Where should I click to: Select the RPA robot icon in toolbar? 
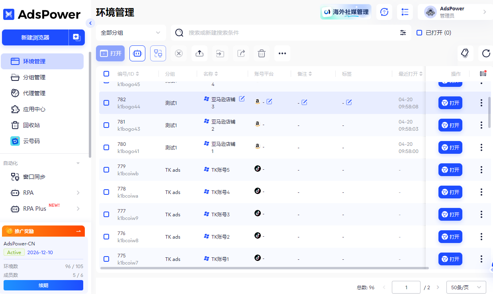(137, 53)
